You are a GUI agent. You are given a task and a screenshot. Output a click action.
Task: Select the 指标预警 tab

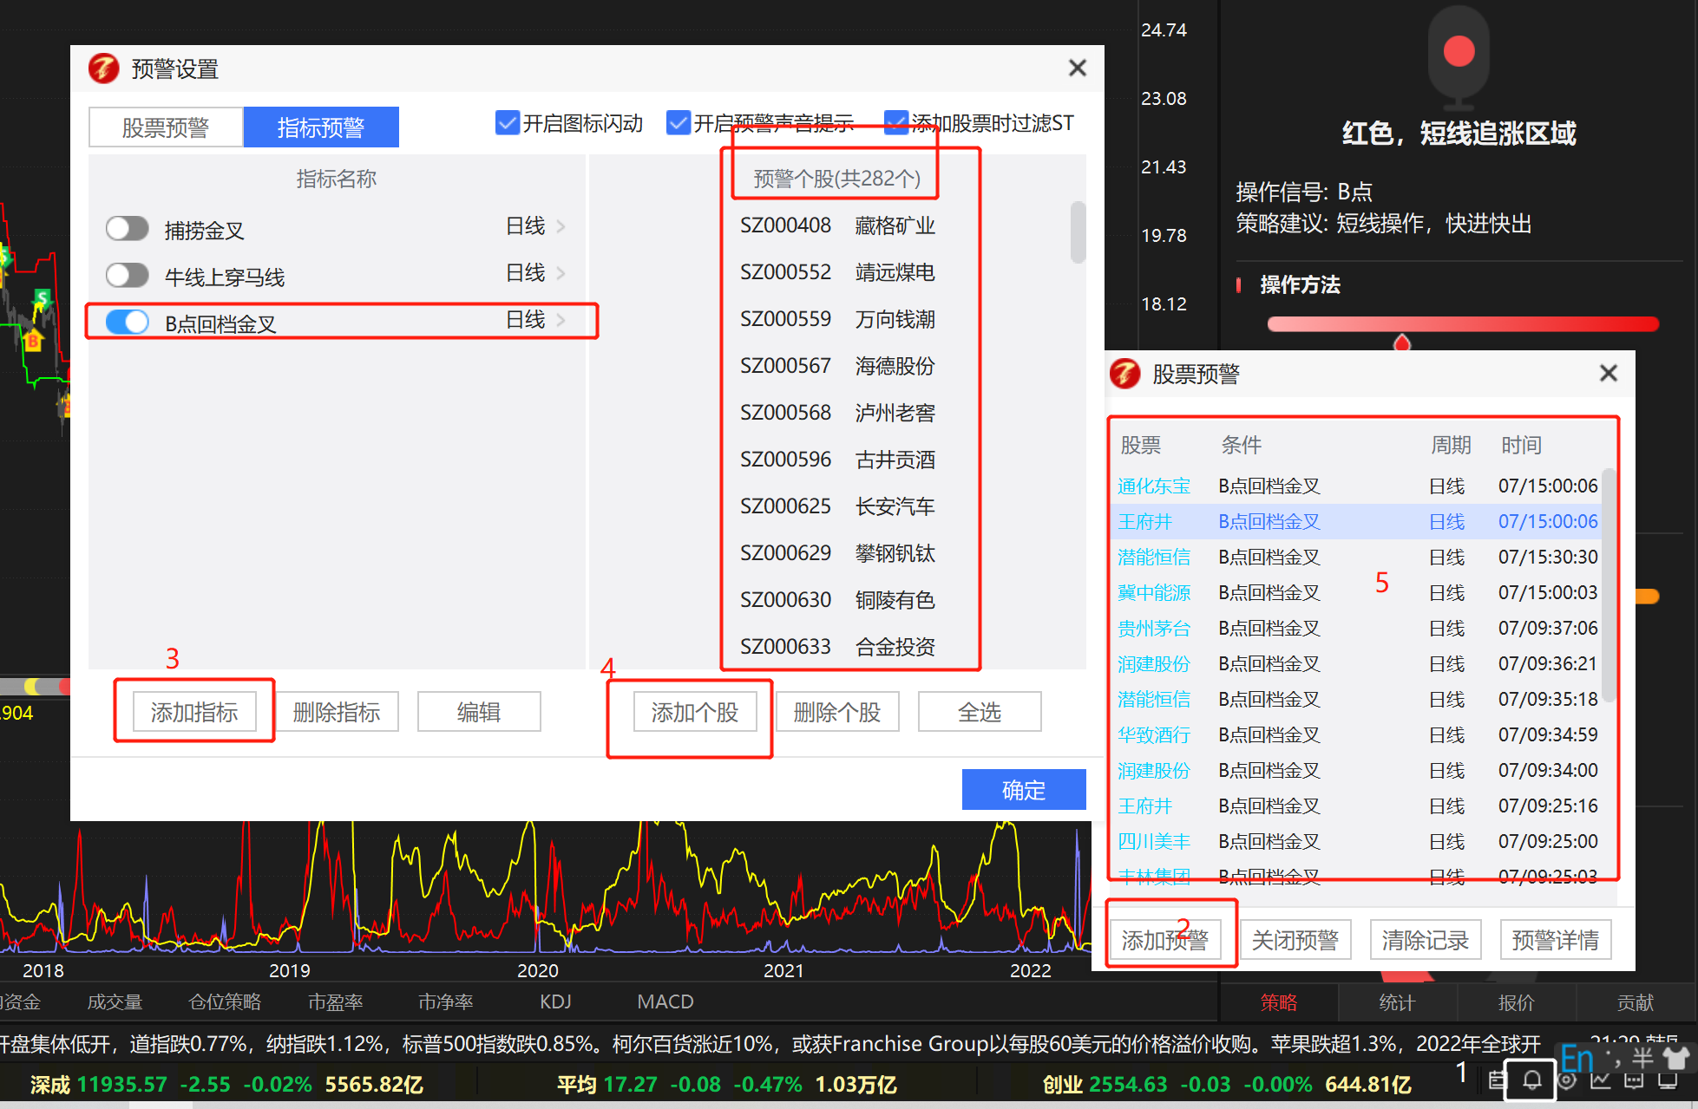coord(321,127)
